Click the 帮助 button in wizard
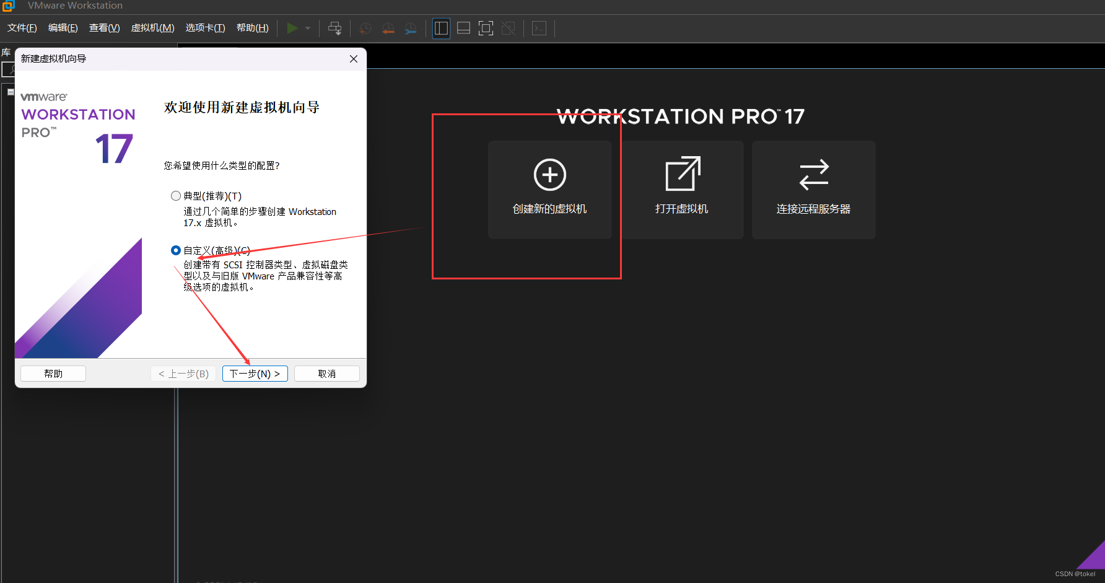 (53, 374)
